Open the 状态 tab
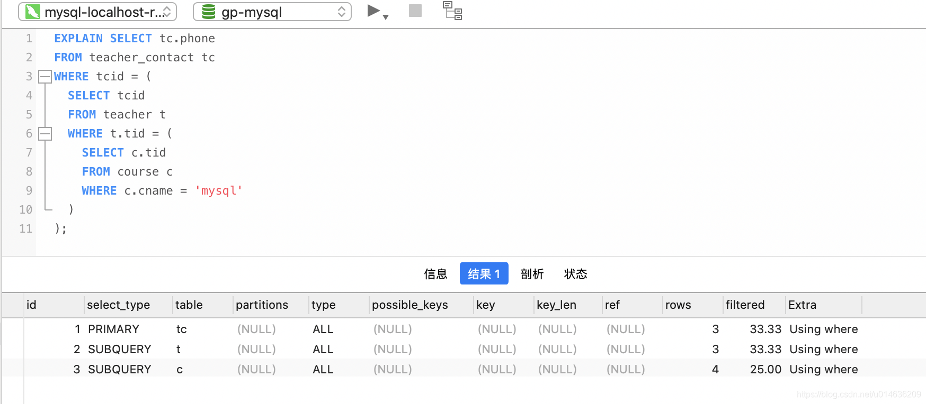 tap(575, 274)
